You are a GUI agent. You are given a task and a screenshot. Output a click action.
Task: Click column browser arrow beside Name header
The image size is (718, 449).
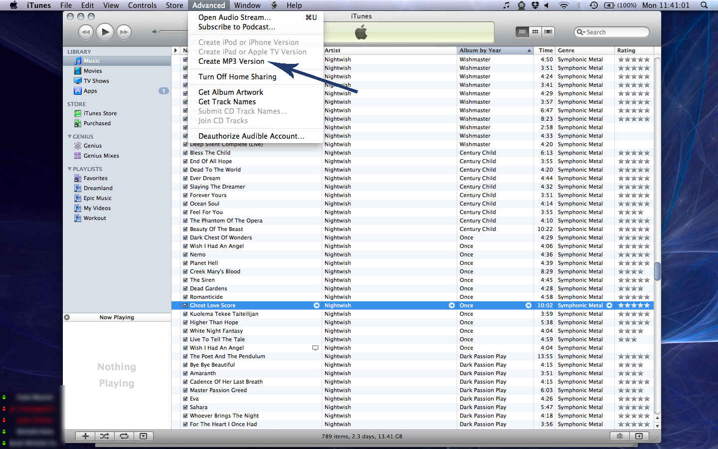pyautogui.click(x=176, y=50)
